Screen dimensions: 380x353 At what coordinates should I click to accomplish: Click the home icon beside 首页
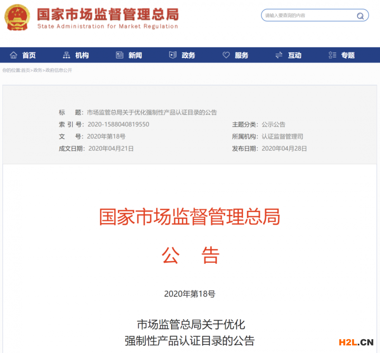coord(14,55)
